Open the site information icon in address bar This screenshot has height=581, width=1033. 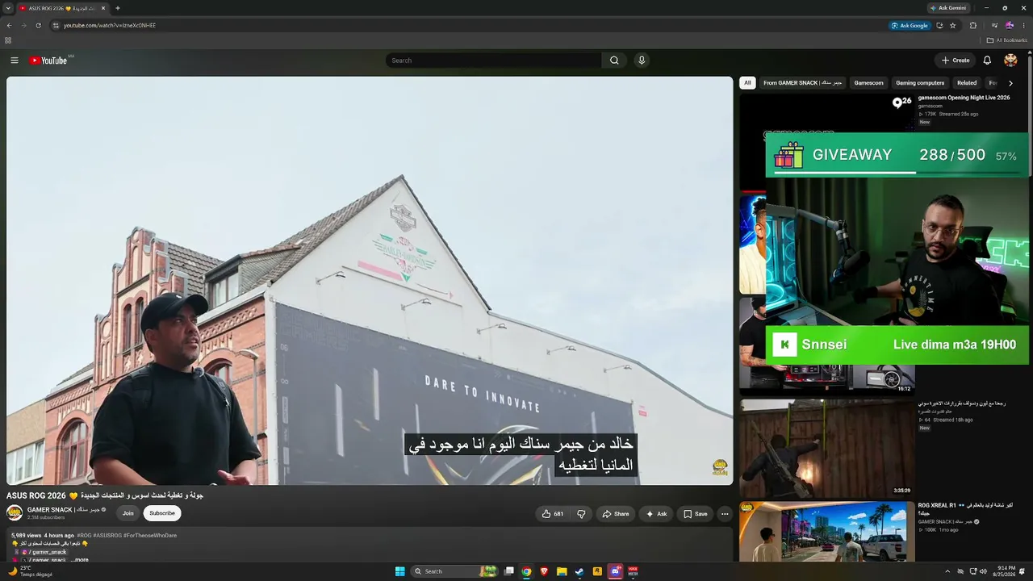(56, 25)
